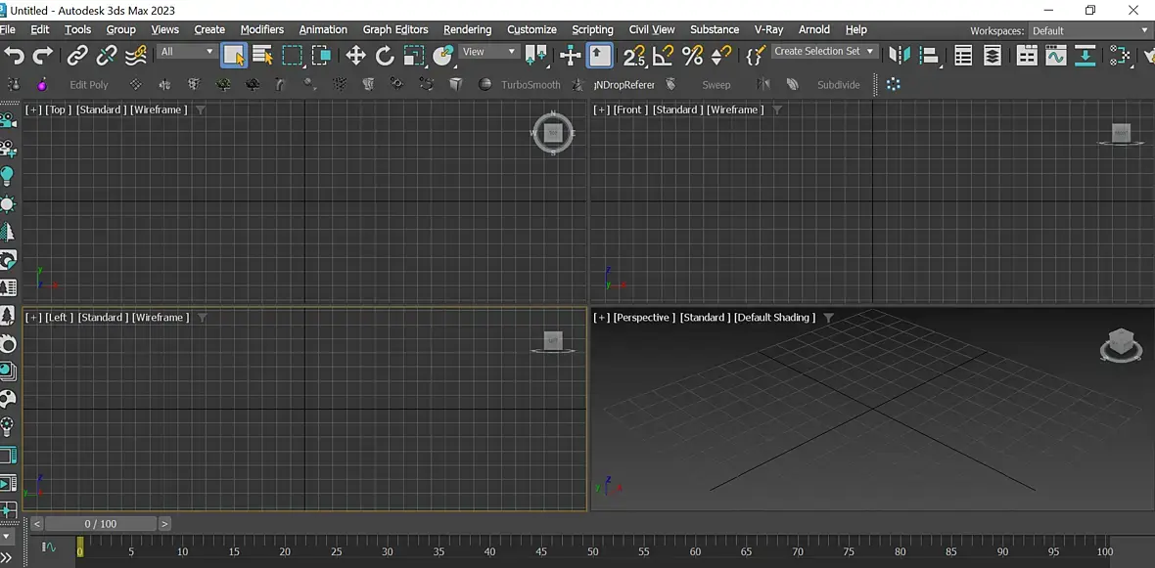Click the Edit Poly button
The width and height of the screenshot is (1155, 568).
click(x=89, y=85)
